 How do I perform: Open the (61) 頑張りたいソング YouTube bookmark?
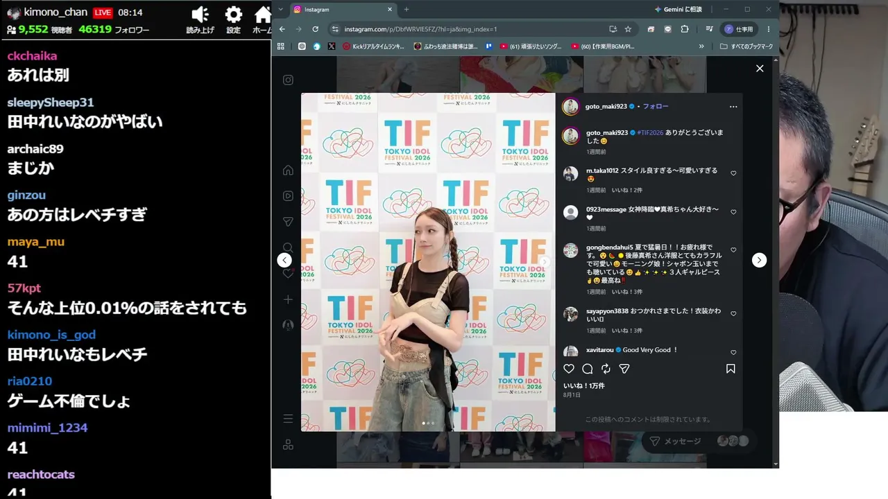click(x=531, y=46)
